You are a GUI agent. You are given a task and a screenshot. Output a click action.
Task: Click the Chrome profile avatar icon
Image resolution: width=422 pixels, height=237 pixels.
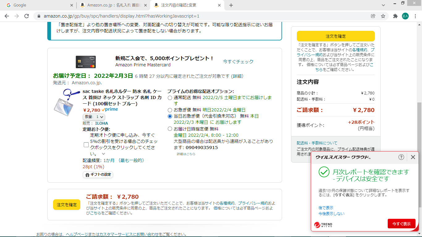(405, 16)
